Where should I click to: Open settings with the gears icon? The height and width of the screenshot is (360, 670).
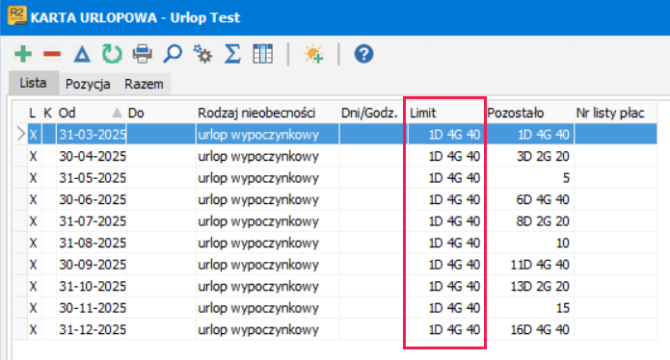tap(202, 54)
